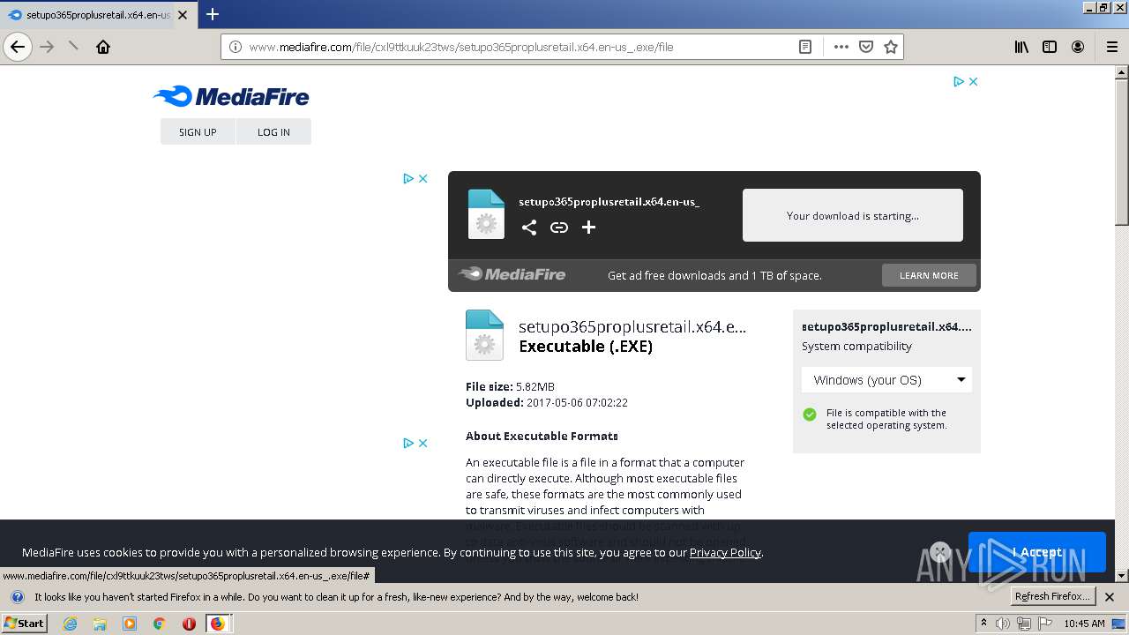
Task: Click the share icon under the file name
Action: 529,228
